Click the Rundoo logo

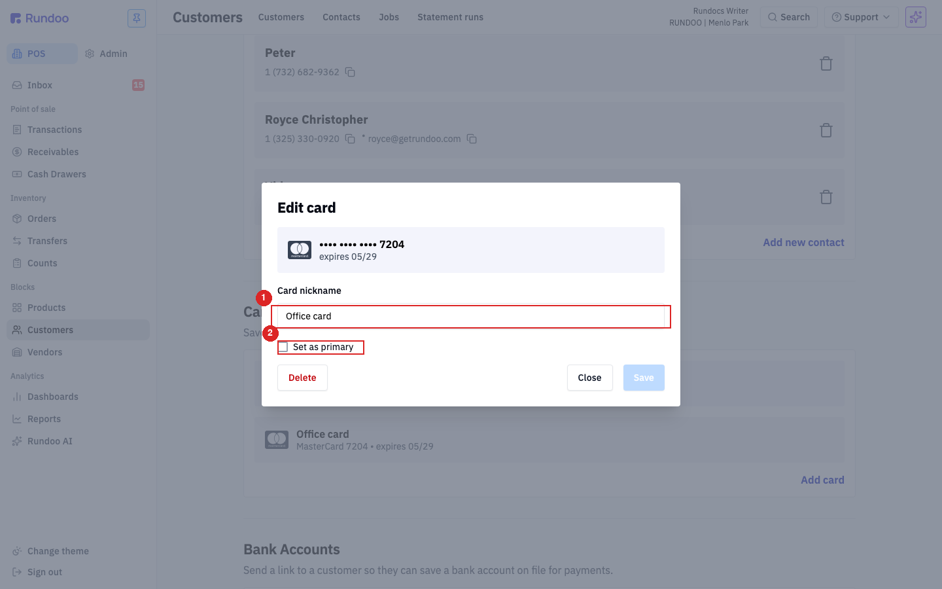coord(39,18)
